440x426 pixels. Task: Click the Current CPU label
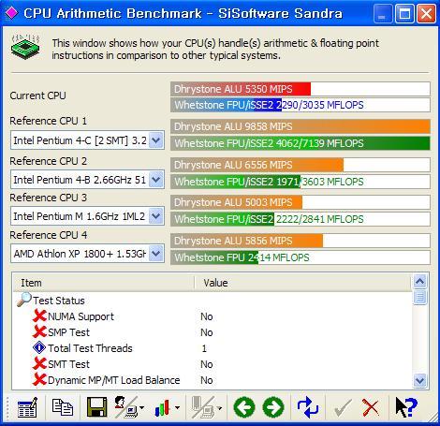click(x=37, y=95)
